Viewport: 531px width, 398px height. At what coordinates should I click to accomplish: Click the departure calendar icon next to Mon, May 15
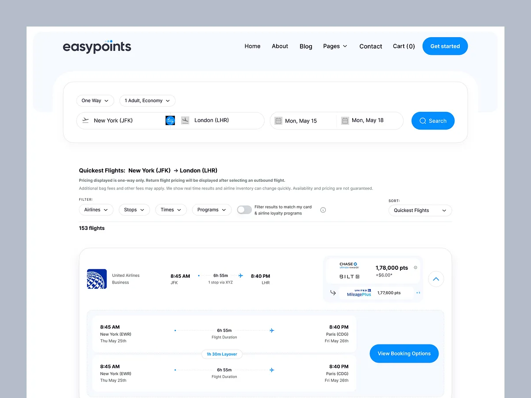coord(278,120)
